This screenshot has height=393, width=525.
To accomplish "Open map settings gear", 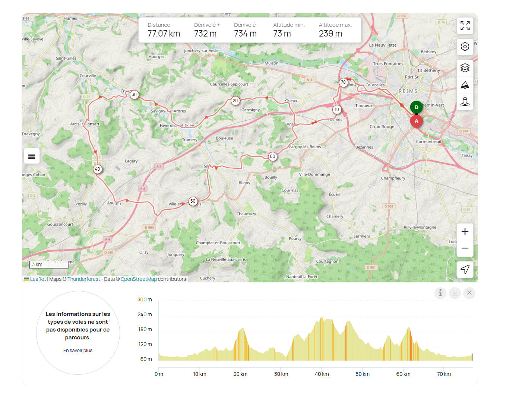I will click(x=465, y=47).
